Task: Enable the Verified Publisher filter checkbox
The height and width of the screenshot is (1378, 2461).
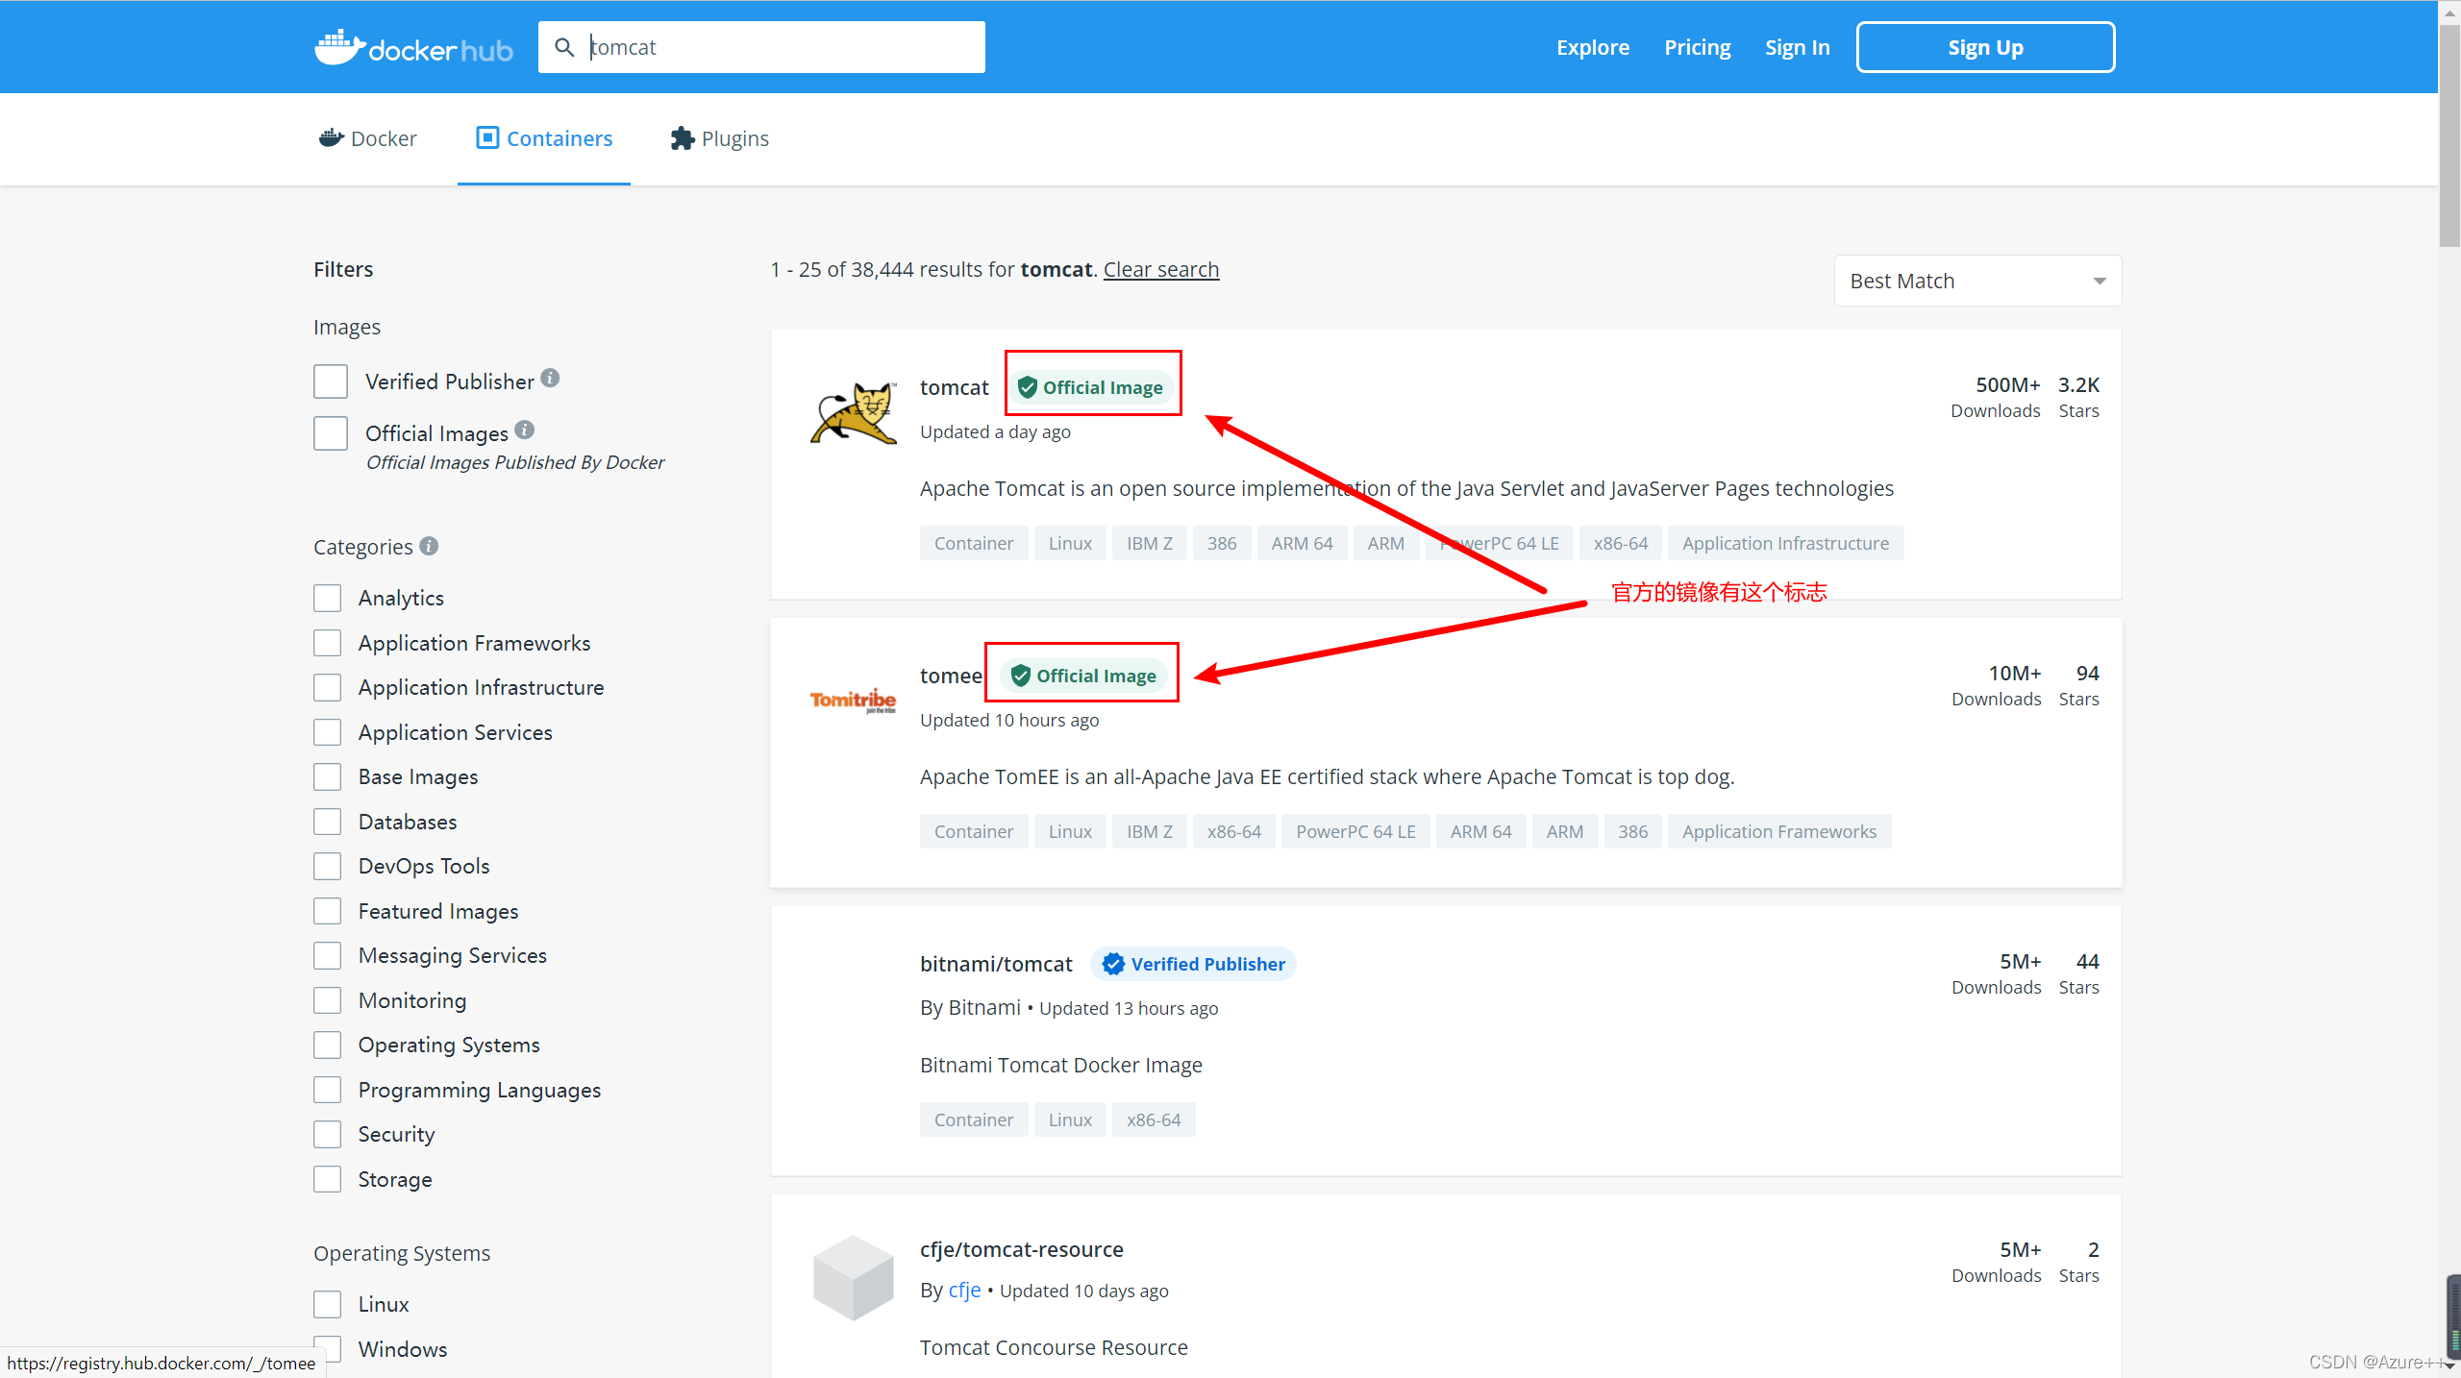Action: click(331, 381)
